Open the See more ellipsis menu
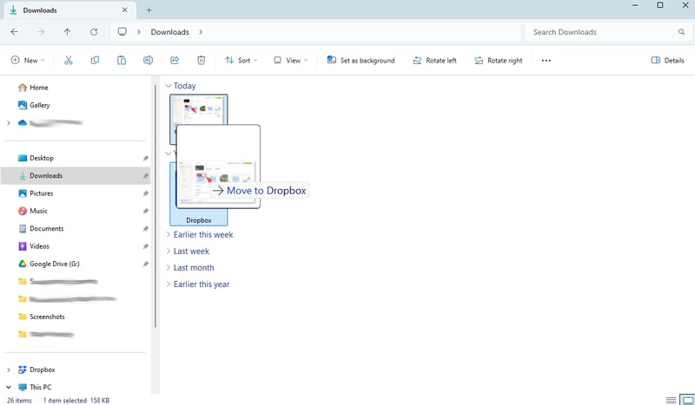 546,61
